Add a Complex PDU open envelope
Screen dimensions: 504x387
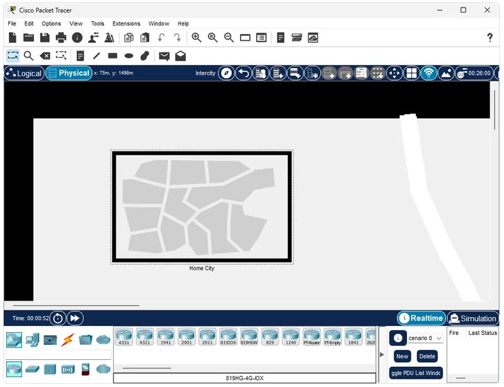click(180, 56)
